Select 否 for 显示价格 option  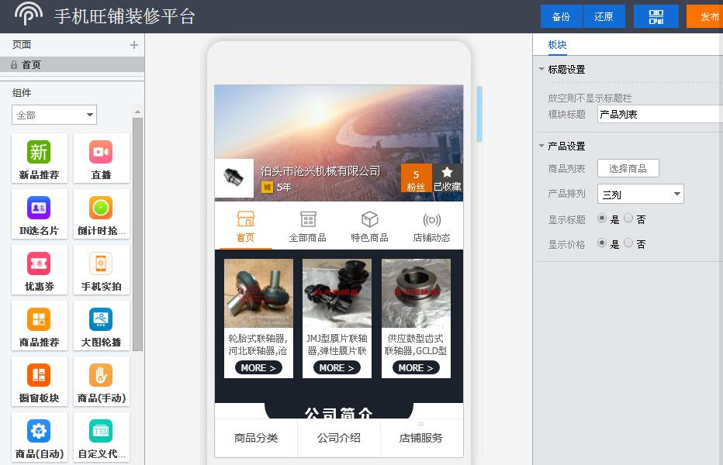tap(628, 243)
